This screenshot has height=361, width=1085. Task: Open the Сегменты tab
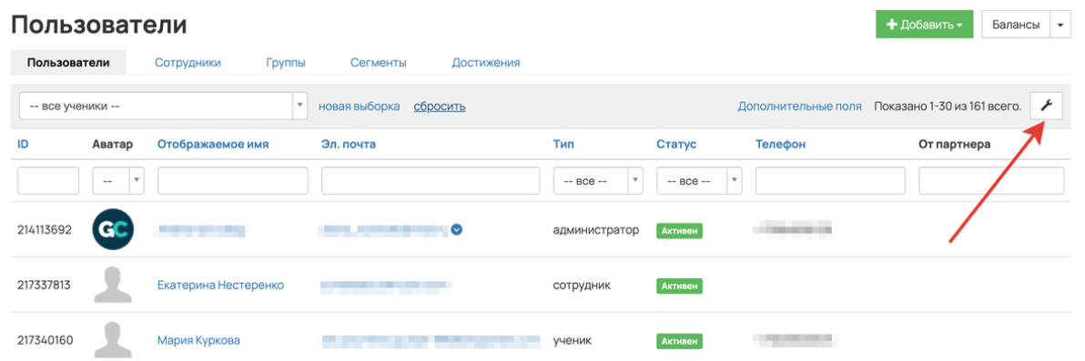point(378,63)
